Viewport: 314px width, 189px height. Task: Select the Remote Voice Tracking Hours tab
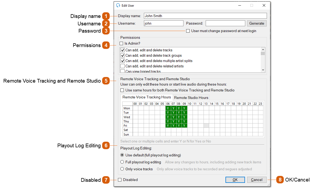click(147, 97)
